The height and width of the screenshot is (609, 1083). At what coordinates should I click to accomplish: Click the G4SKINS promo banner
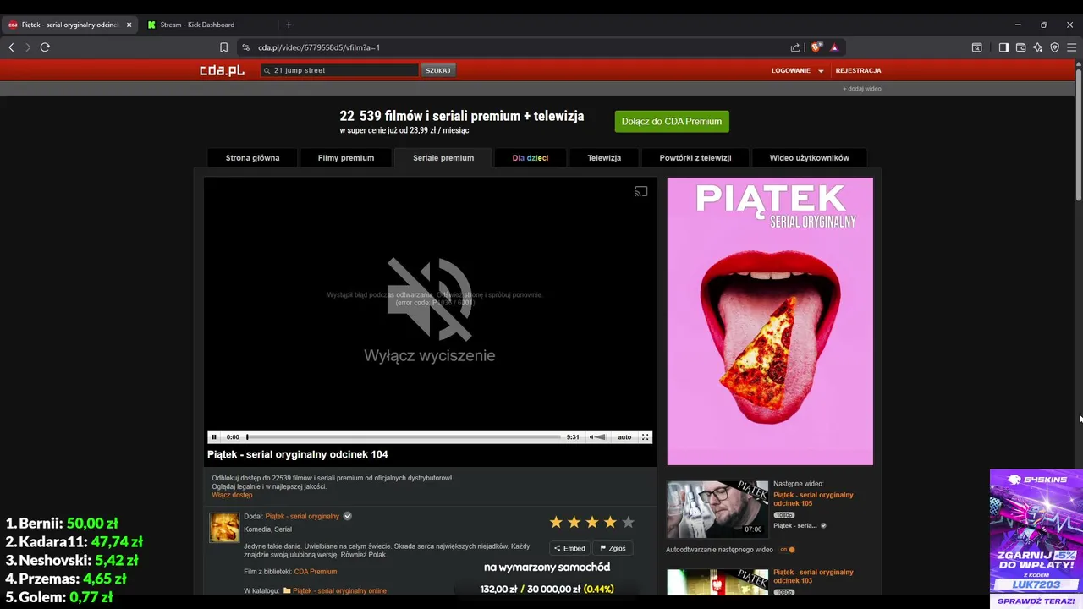click(x=1036, y=539)
